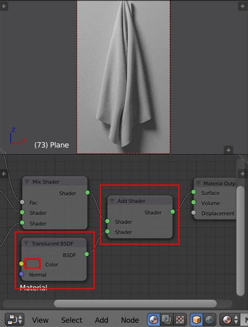Click the Translucent BSDF color swatch

point(32,264)
